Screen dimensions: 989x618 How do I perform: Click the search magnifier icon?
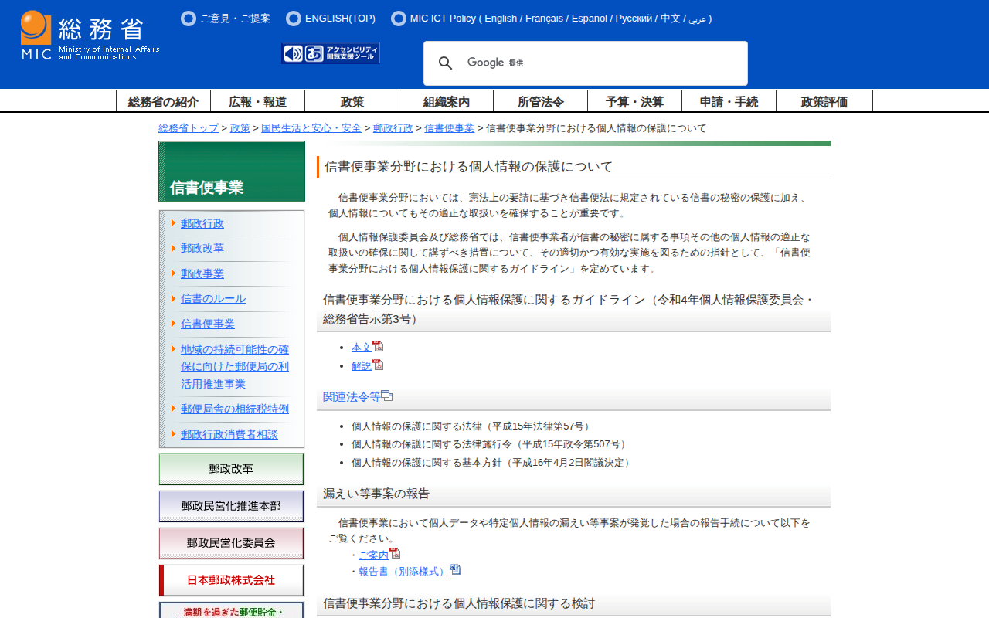coord(446,63)
